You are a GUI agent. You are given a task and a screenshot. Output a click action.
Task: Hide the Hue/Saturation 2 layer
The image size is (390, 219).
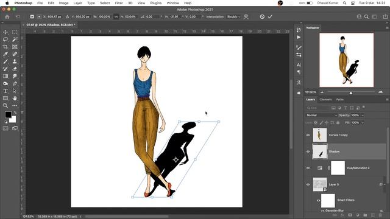308,168
